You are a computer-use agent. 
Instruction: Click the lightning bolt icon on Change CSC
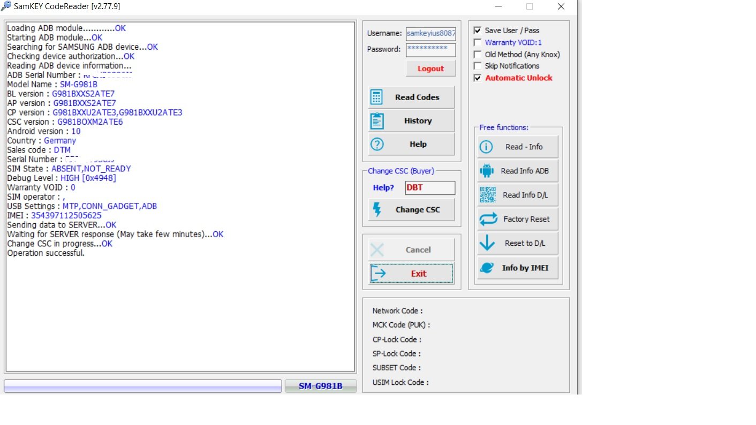tap(377, 209)
